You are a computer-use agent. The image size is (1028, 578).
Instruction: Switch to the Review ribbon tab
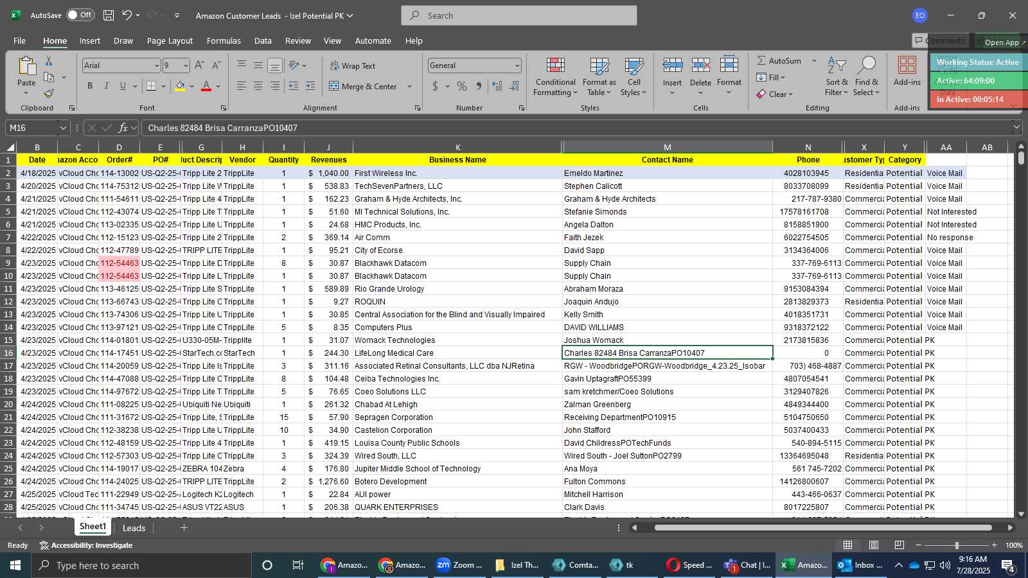click(x=298, y=40)
